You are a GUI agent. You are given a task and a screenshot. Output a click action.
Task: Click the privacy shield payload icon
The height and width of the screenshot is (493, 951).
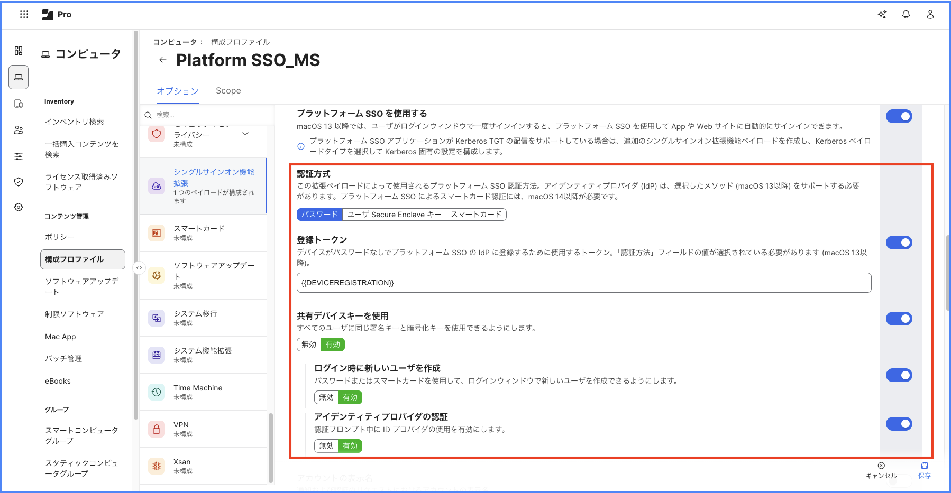157,134
